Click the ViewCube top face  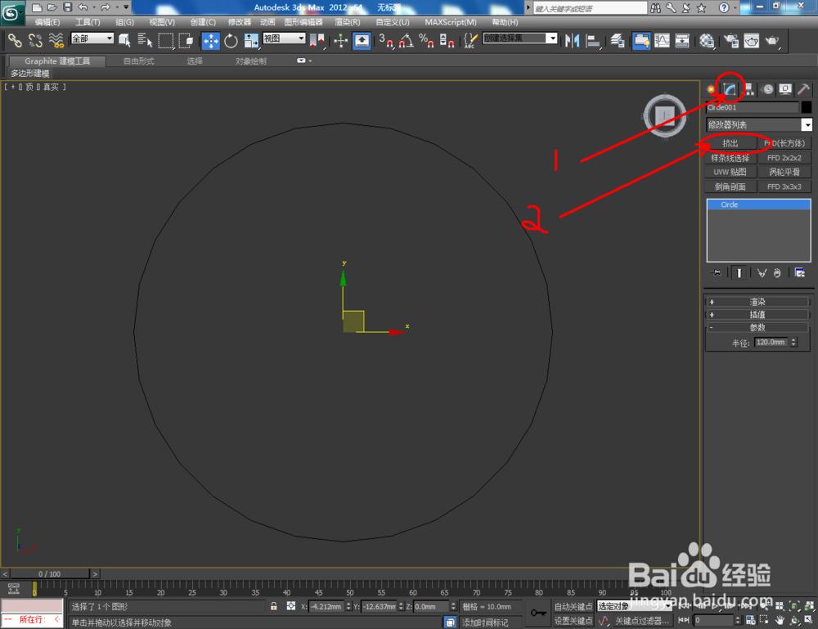[664, 115]
